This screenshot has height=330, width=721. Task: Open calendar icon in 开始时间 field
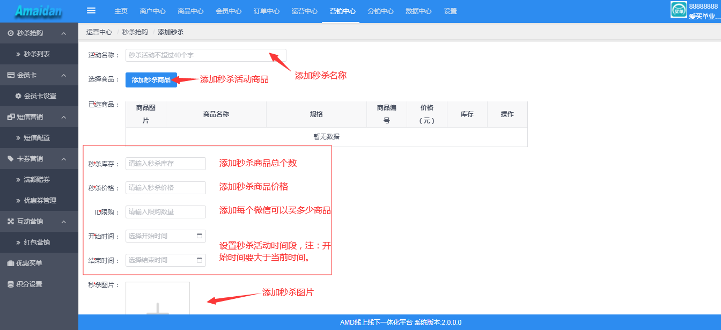tap(200, 236)
